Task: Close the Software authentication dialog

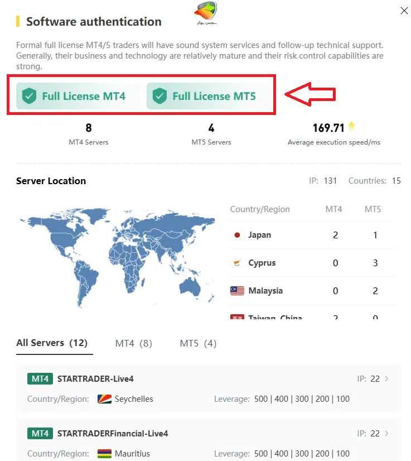Action: (x=404, y=11)
